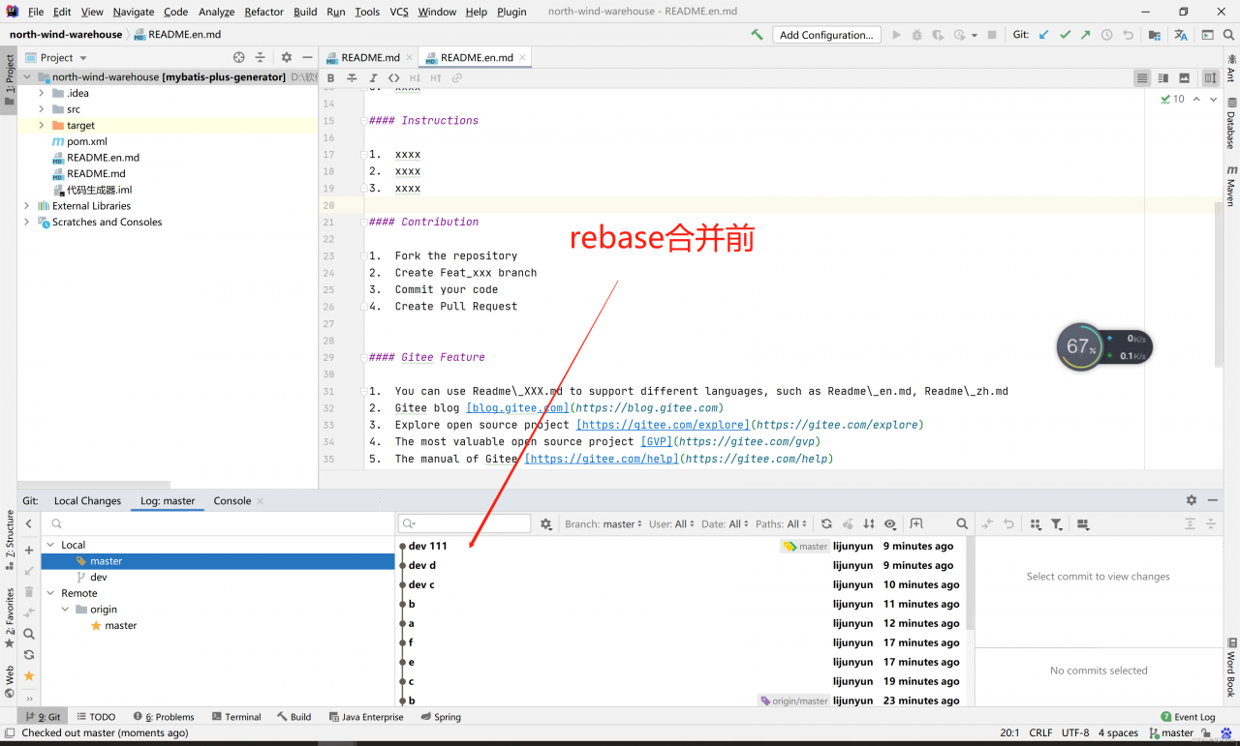Expand the src folder in Project tree
This screenshot has height=746, width=1240.
tap(42, 109)
